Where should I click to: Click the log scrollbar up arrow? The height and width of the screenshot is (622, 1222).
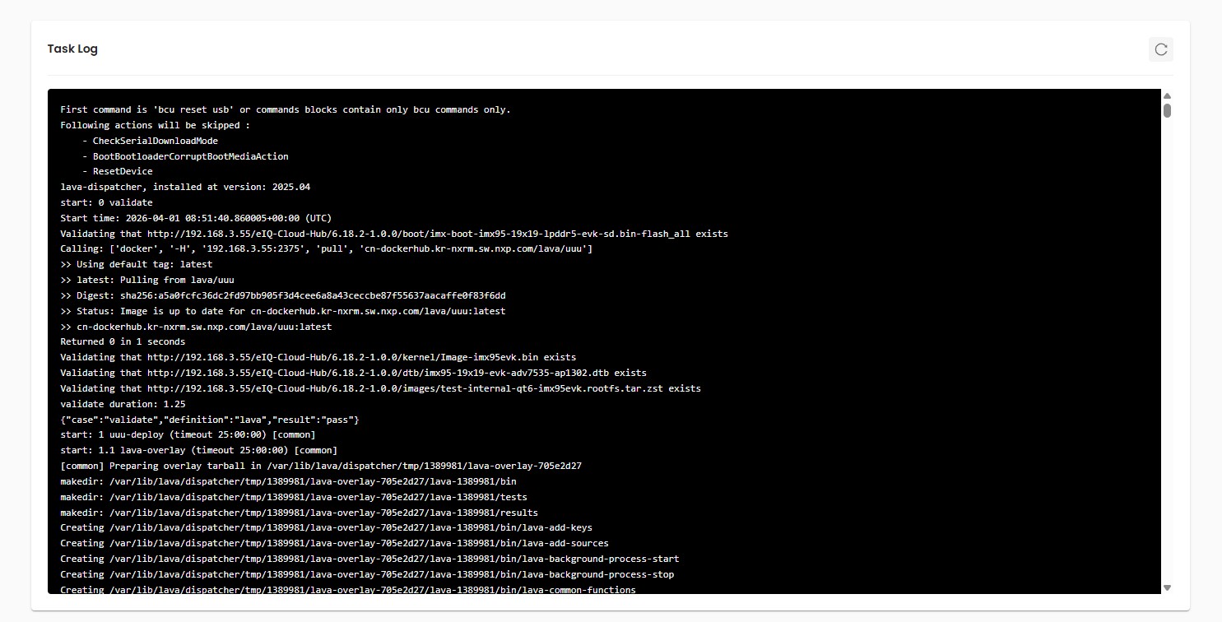[1167, 96]
